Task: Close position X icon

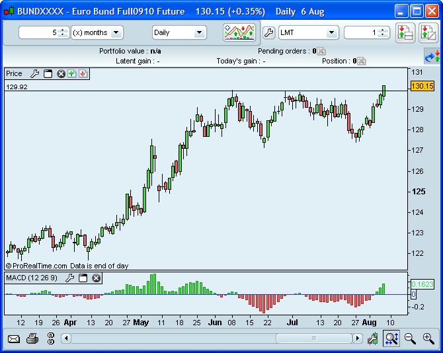Action: [362, 61]
